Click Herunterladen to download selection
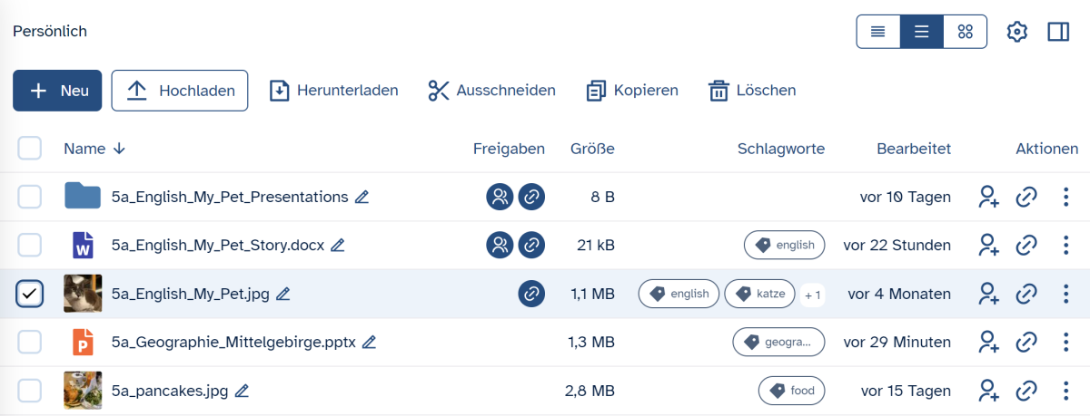This screenshot has width=1090, height=416. click(x=334, y=91)
